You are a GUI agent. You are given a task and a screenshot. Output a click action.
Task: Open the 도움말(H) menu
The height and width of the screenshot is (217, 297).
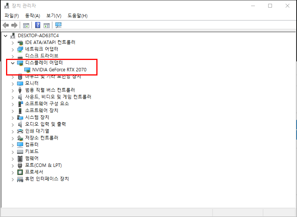coord(77,16)
